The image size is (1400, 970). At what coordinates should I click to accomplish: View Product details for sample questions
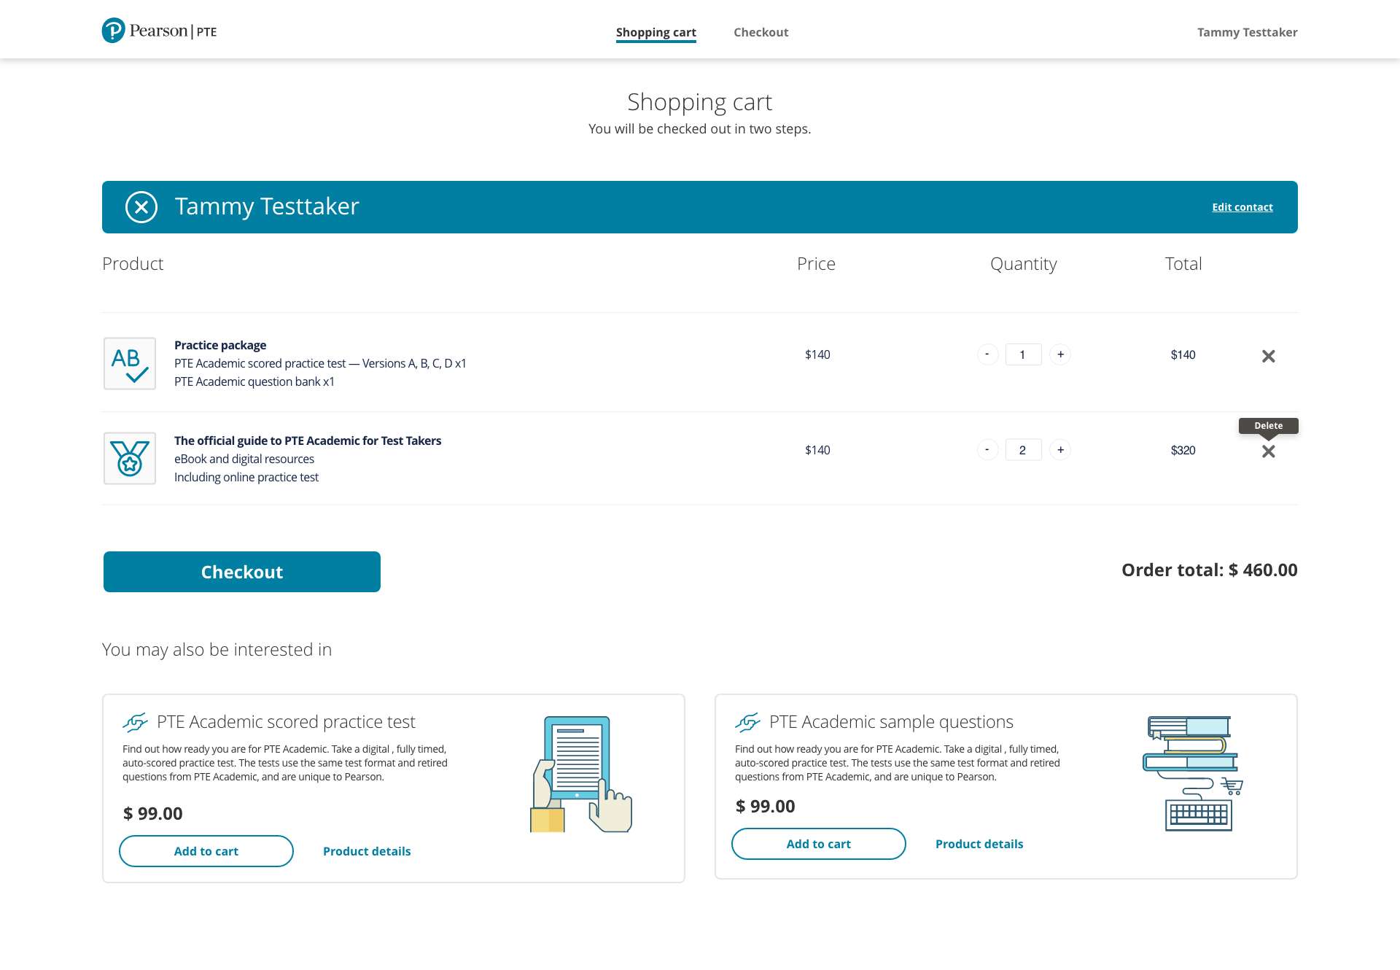click(x=979, y=844)
